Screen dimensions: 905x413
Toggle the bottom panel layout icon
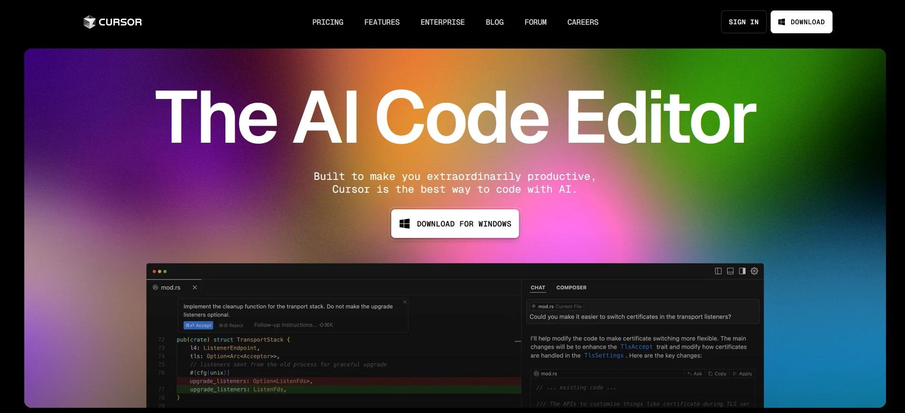pos(730,271)
